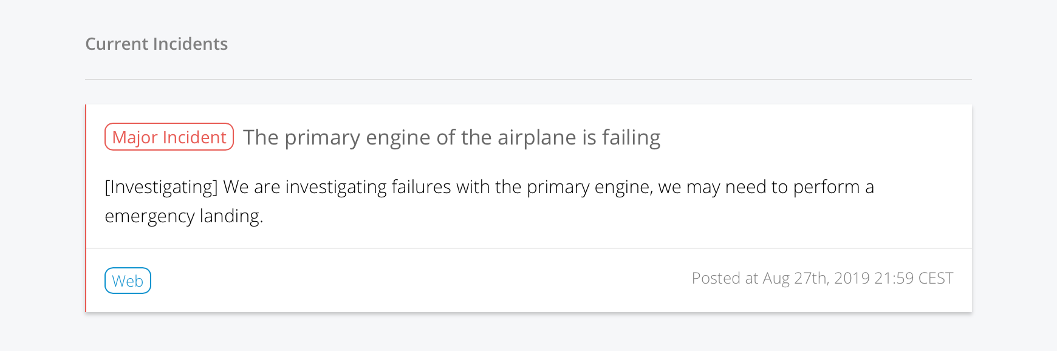This screenshot has width=1057, height=351.
Task: Click the Major Incident badge
Action: [x=169, y=137]
